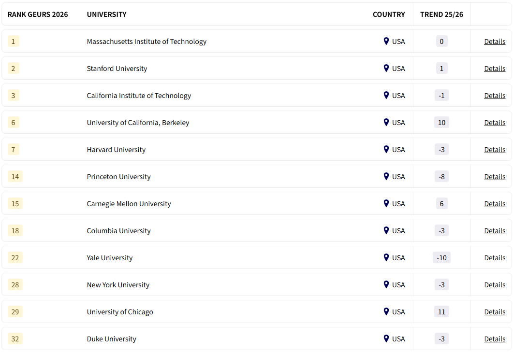Open Details for New York University
The height and width of the screenshot is (352, 513).
click(495, 284)
